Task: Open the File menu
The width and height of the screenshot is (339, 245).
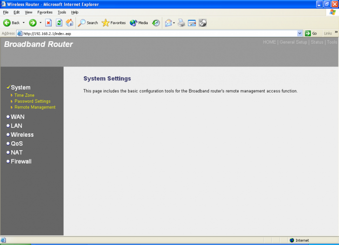Action: pyautogui.click(x=6, y=12)
